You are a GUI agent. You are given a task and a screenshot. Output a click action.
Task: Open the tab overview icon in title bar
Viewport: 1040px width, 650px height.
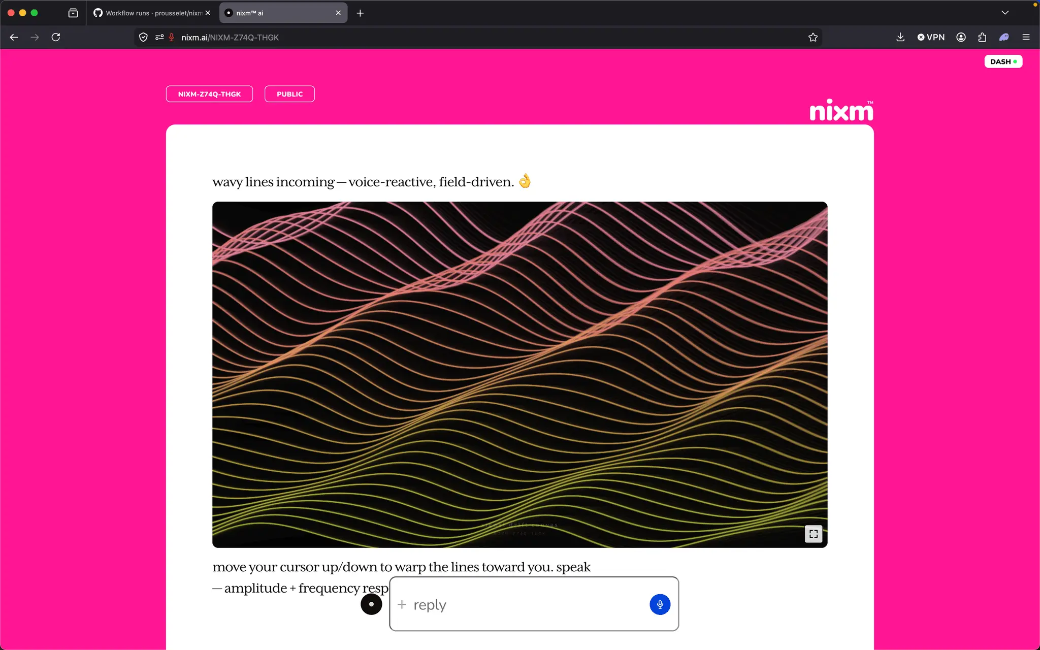click(73, 13)
